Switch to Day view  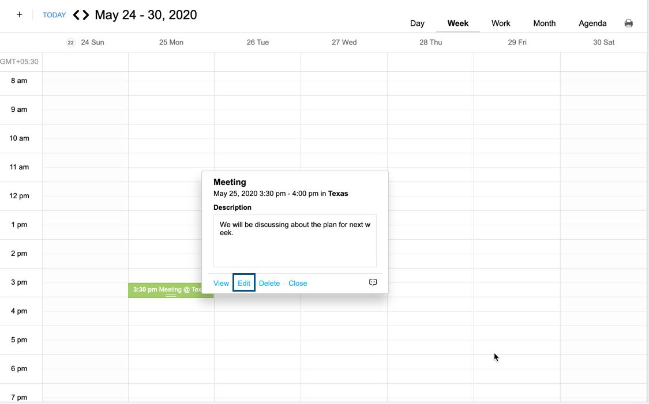(417, 23)
